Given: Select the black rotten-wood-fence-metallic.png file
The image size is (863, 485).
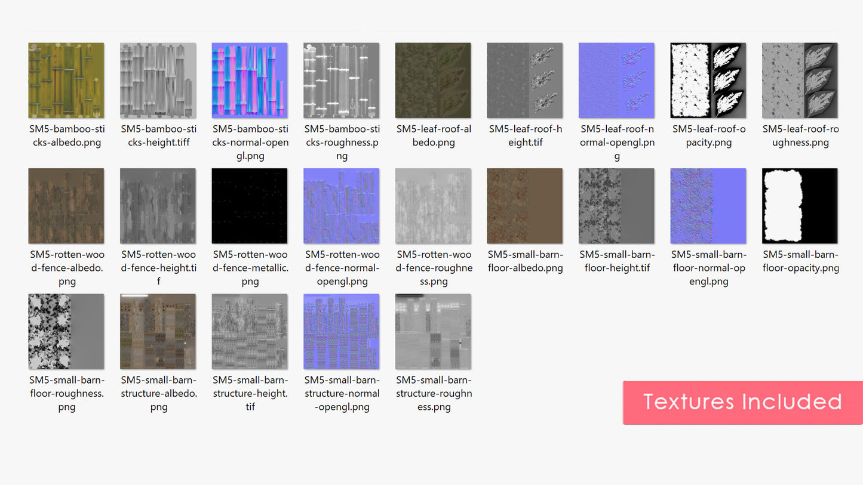Looking at the screenshot, I should [250, 206].
